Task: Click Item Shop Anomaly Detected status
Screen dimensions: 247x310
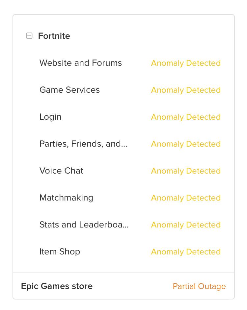Action: 186,252
